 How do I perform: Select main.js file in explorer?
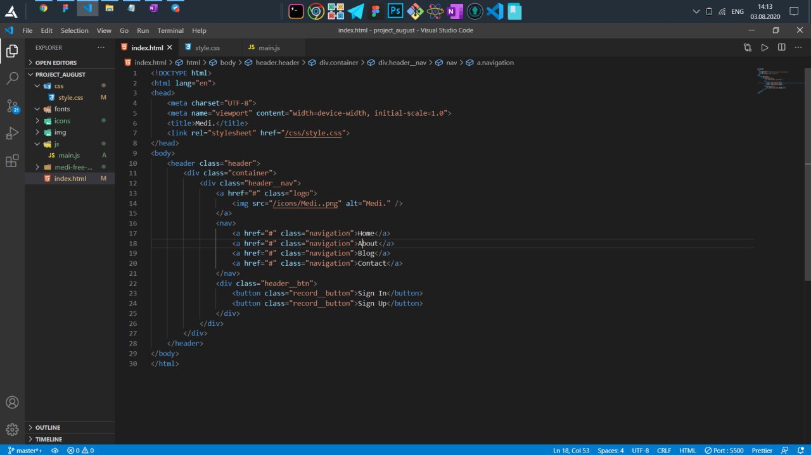tap(69, 155)
